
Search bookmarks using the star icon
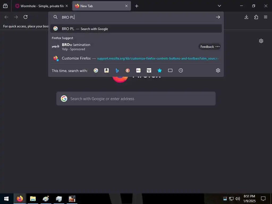tap(160, 70)
